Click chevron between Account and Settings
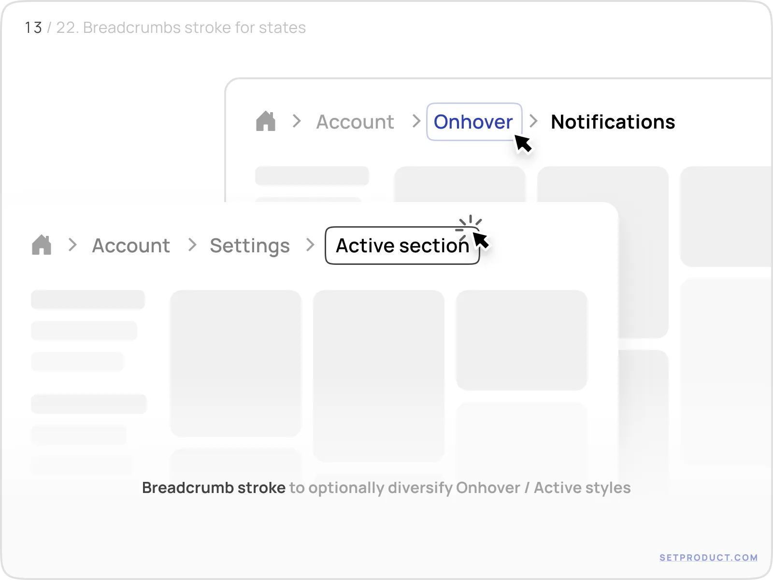The width and height of the screenshot is (773, 580). [x=192, y=245]
